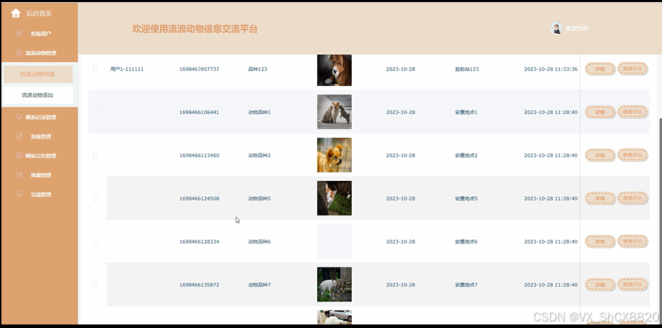Screen dimensions: 662x328
Task: Open the photo in 动物品种5 row
Action: coord(334,198)
